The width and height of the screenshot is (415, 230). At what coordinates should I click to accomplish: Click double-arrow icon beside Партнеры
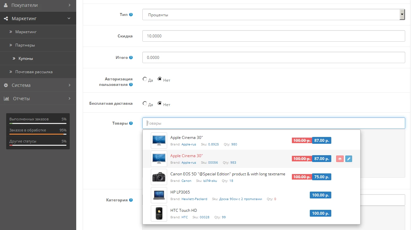pyautogui.click(x=11, y=45)
